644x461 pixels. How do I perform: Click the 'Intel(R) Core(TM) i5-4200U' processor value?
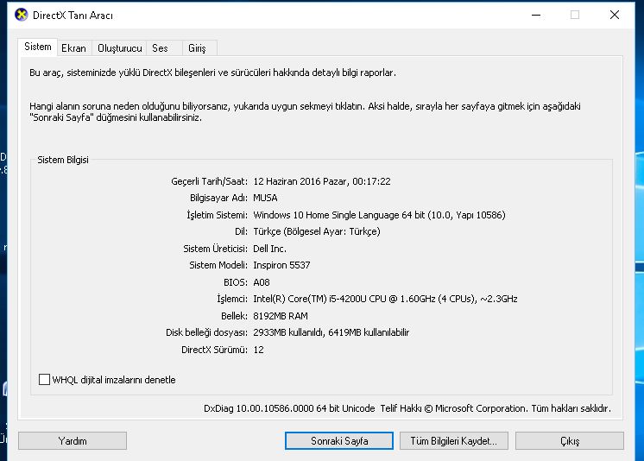[x=310, y=299]
